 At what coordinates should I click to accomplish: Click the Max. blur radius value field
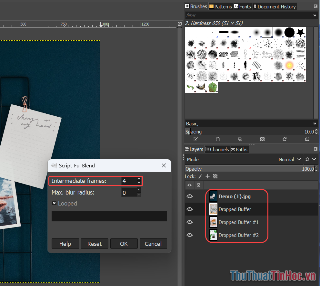click(x=129, y=193)
